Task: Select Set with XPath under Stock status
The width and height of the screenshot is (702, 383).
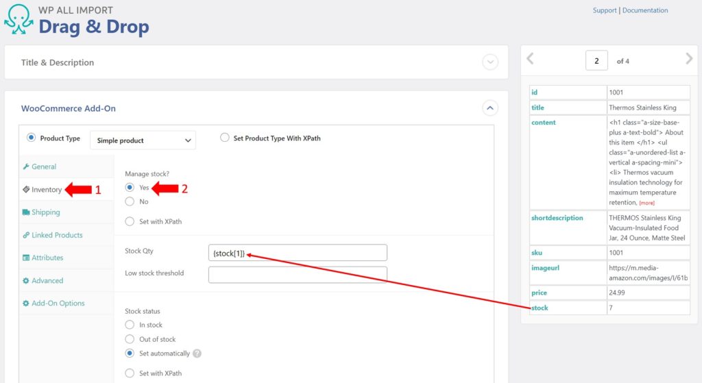Action: point(130,373)
